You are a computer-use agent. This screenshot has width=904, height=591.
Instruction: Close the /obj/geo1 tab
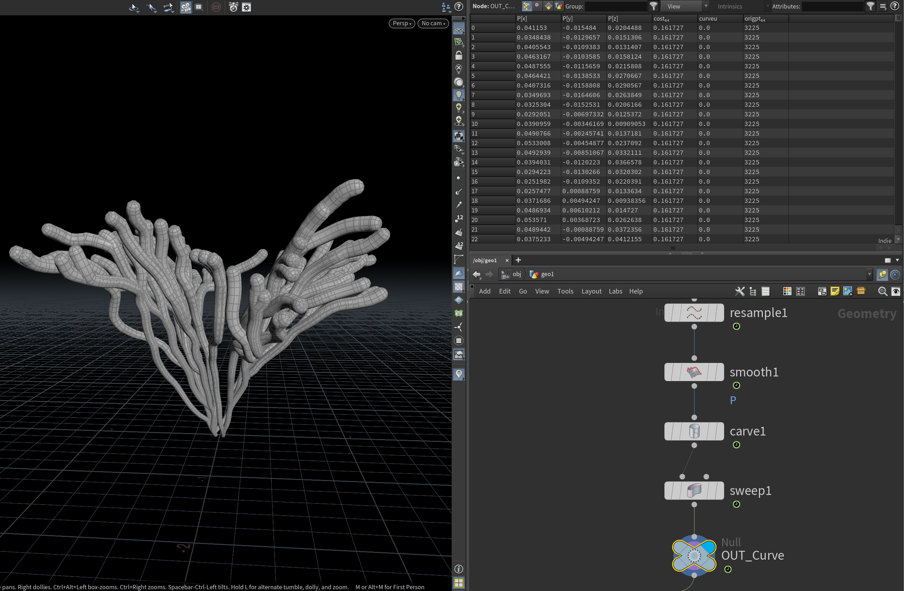pos(507,260)
